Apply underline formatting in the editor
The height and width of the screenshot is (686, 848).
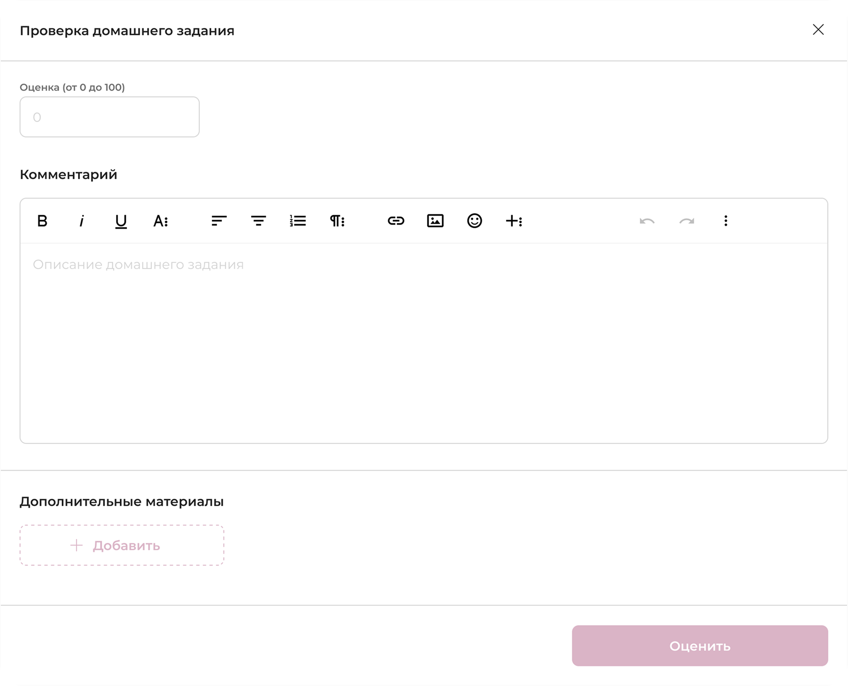point(120,221)
